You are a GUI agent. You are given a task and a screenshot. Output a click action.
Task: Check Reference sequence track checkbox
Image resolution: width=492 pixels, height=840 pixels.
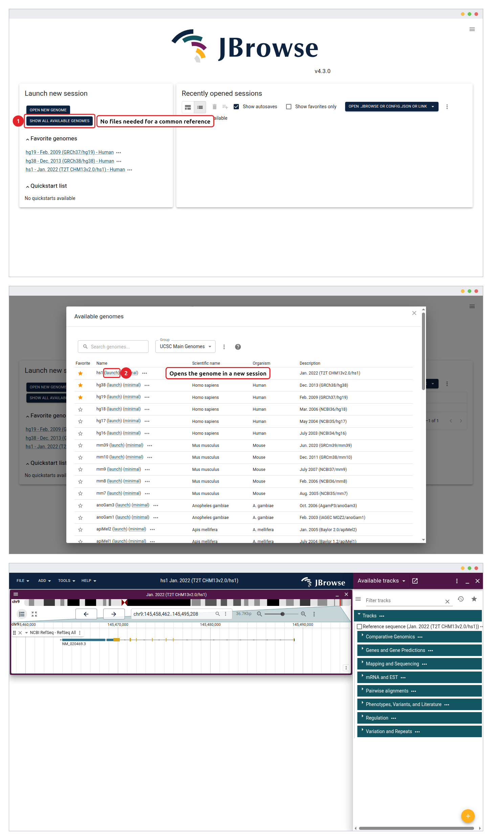360,627
